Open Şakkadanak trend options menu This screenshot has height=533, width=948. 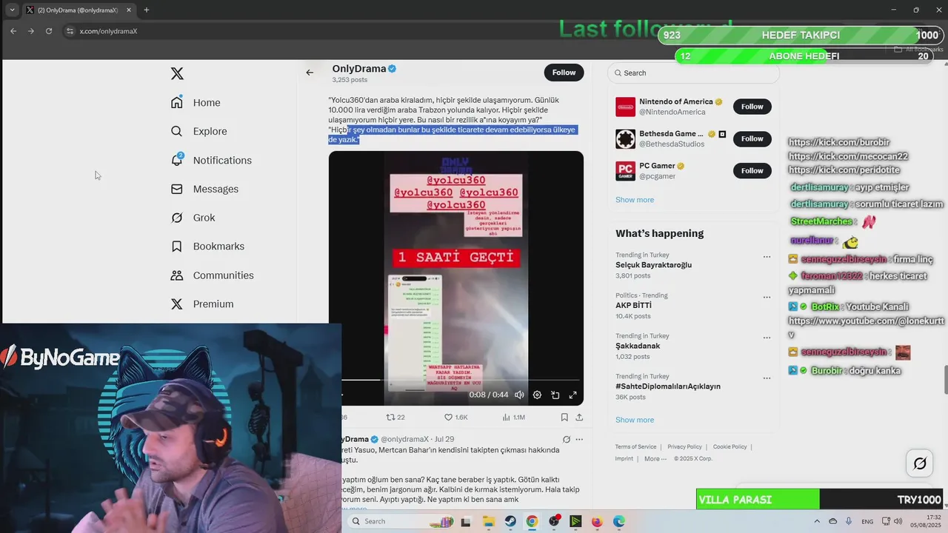click(x=767, y=338)
